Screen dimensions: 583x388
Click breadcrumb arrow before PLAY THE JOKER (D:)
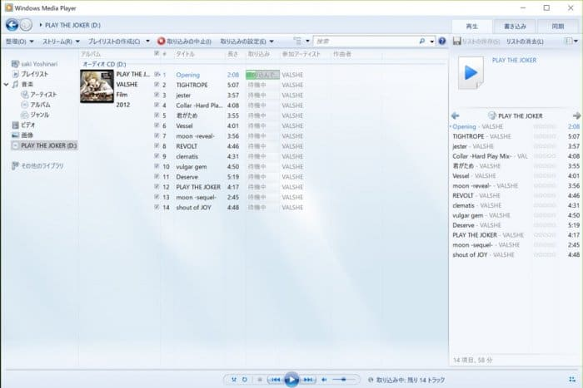(41, 25)
